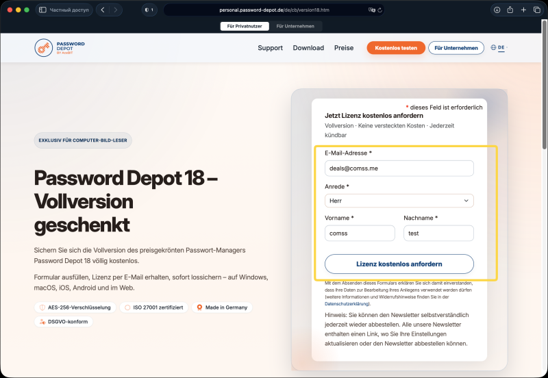
Task: Click the translate page icon in address bar
Action: 371,10
